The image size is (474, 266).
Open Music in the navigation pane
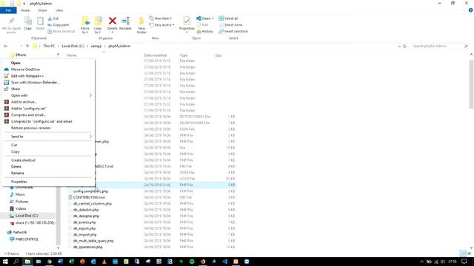[20, 194]
